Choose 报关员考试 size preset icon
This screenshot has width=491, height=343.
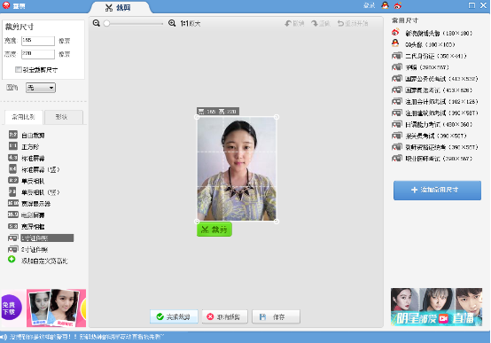click(396, 136)
